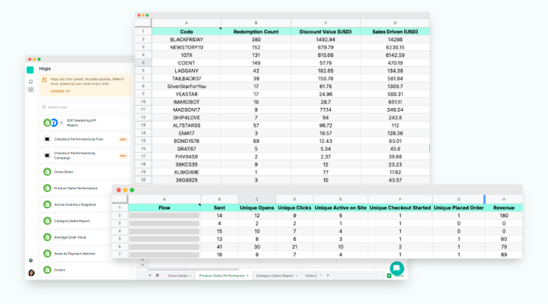Click the Unique Clicks header cell
This screenshot has width=548, height=304.
(295, 207)
